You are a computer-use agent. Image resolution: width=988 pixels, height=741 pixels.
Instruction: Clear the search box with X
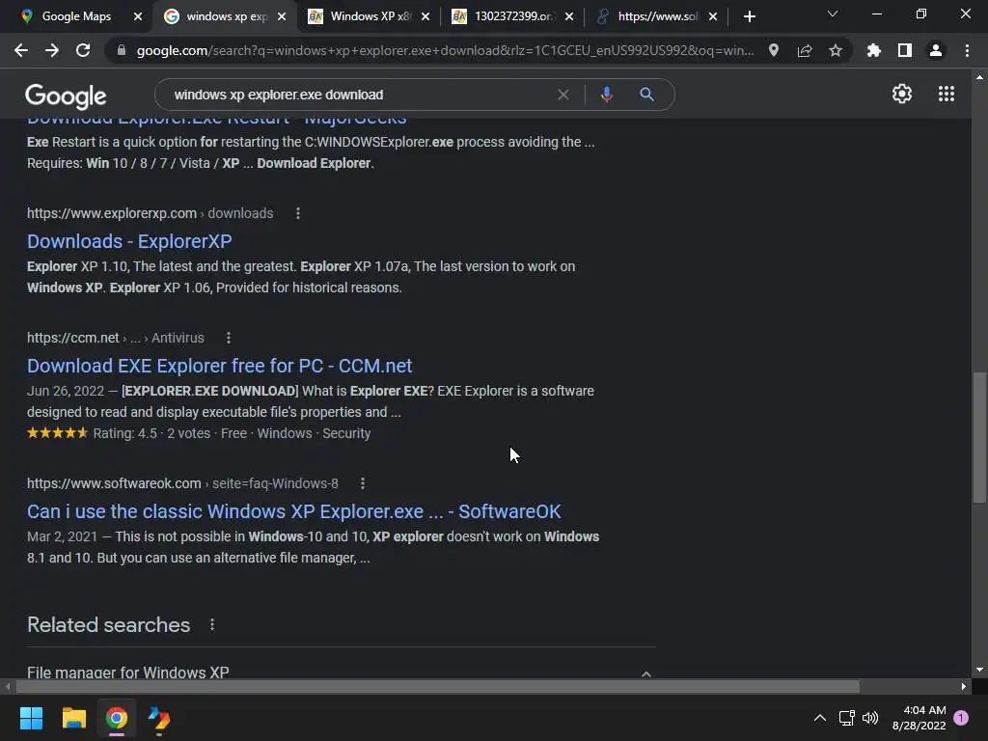563,95
